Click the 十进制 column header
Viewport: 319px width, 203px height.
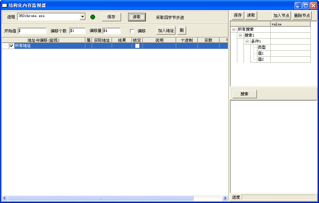coord(187,40)
